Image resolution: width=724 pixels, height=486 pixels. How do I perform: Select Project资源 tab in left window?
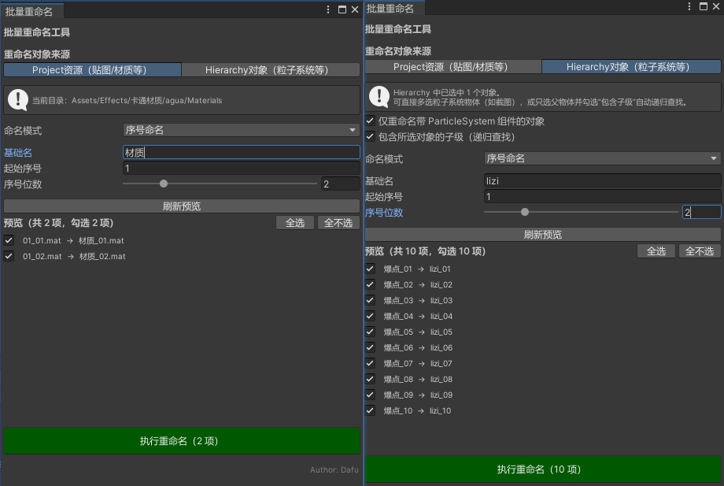point(92,70)
